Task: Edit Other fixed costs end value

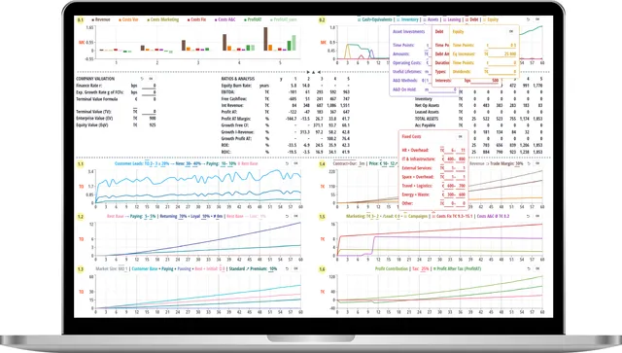Action: pos(462,203)
